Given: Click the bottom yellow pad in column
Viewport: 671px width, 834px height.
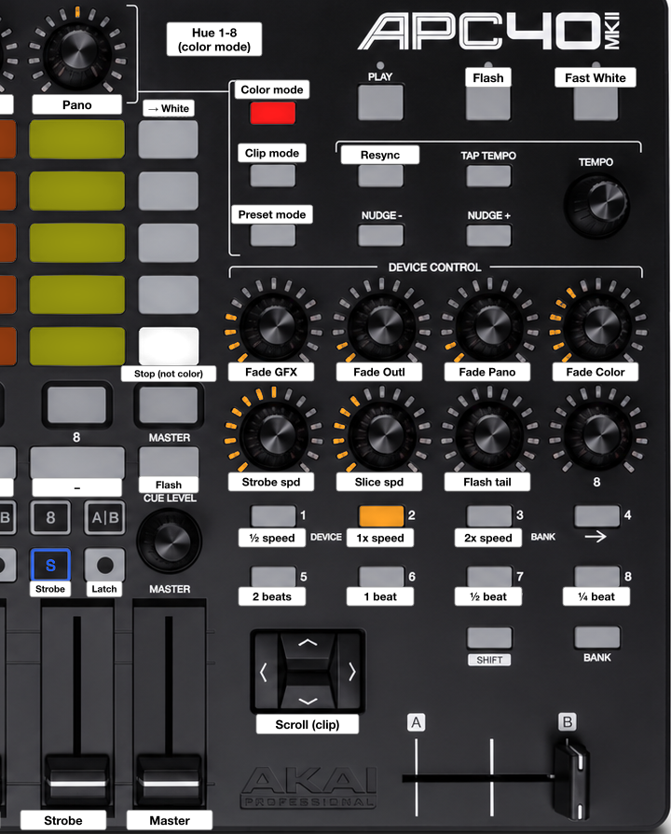Looking at the screenshot, I should click(x=77, y=347).
